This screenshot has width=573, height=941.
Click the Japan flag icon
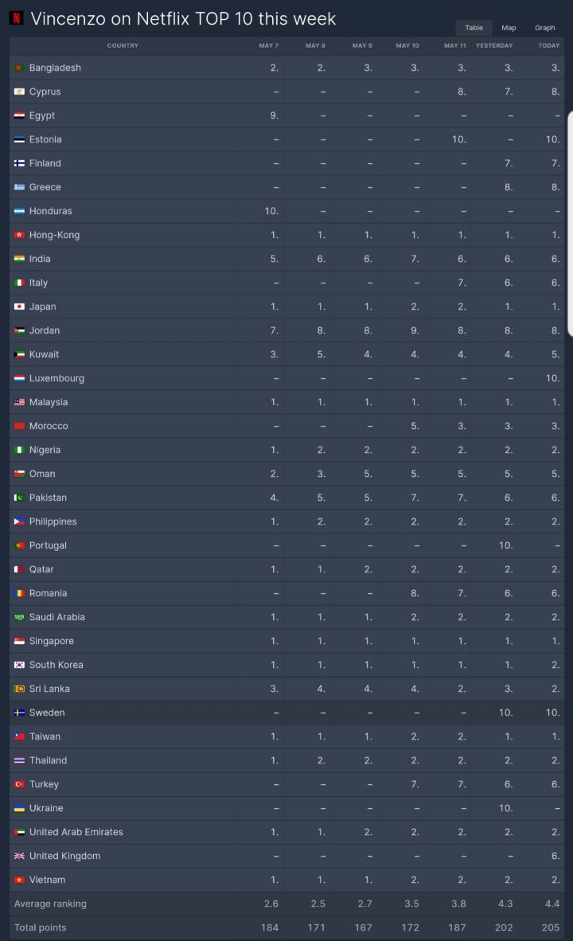[x=20, y=307]
